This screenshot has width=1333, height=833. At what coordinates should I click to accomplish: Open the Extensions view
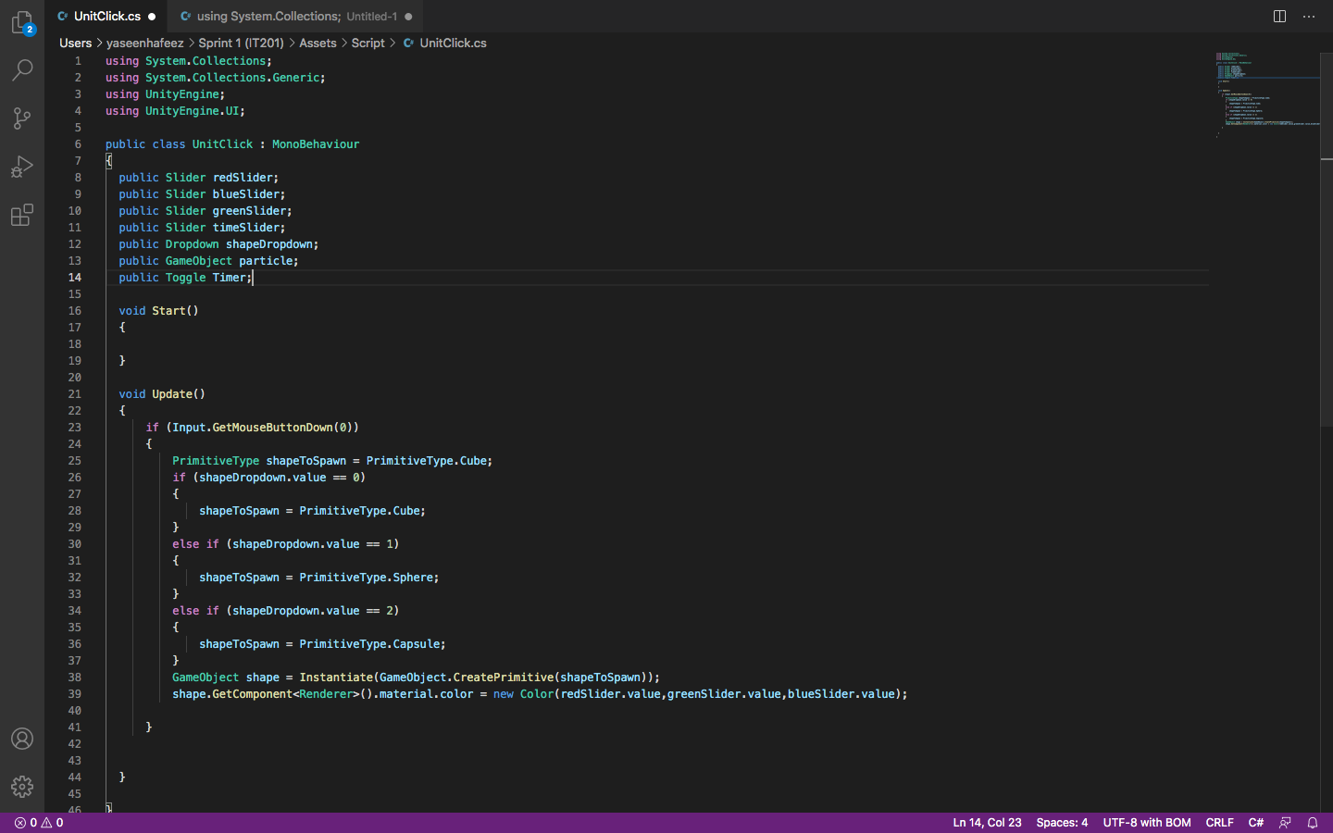[x=22, y=215]
